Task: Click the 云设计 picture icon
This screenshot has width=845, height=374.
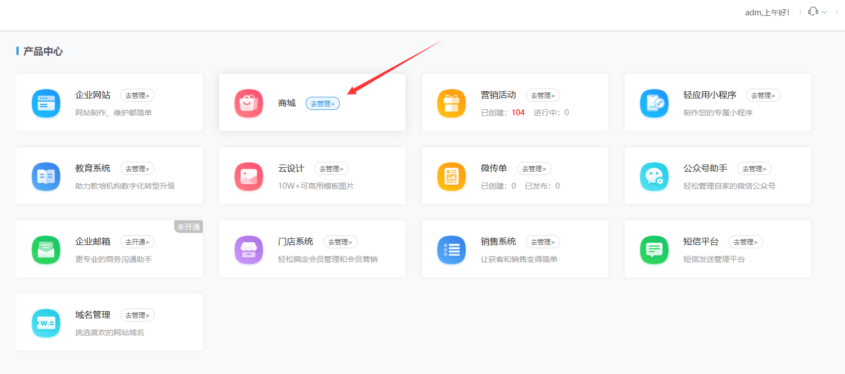Action: 249,176
